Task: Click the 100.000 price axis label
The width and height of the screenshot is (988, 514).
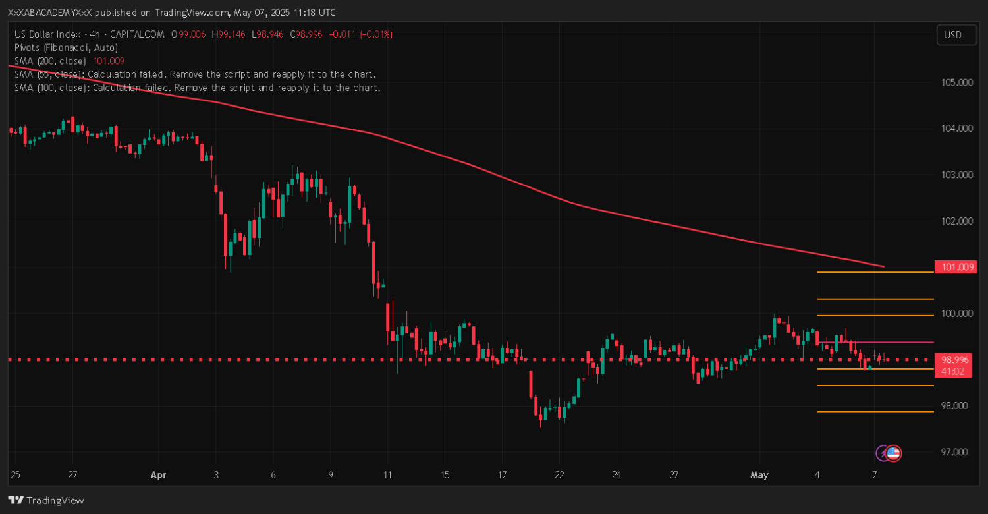Action: (957, 313)
